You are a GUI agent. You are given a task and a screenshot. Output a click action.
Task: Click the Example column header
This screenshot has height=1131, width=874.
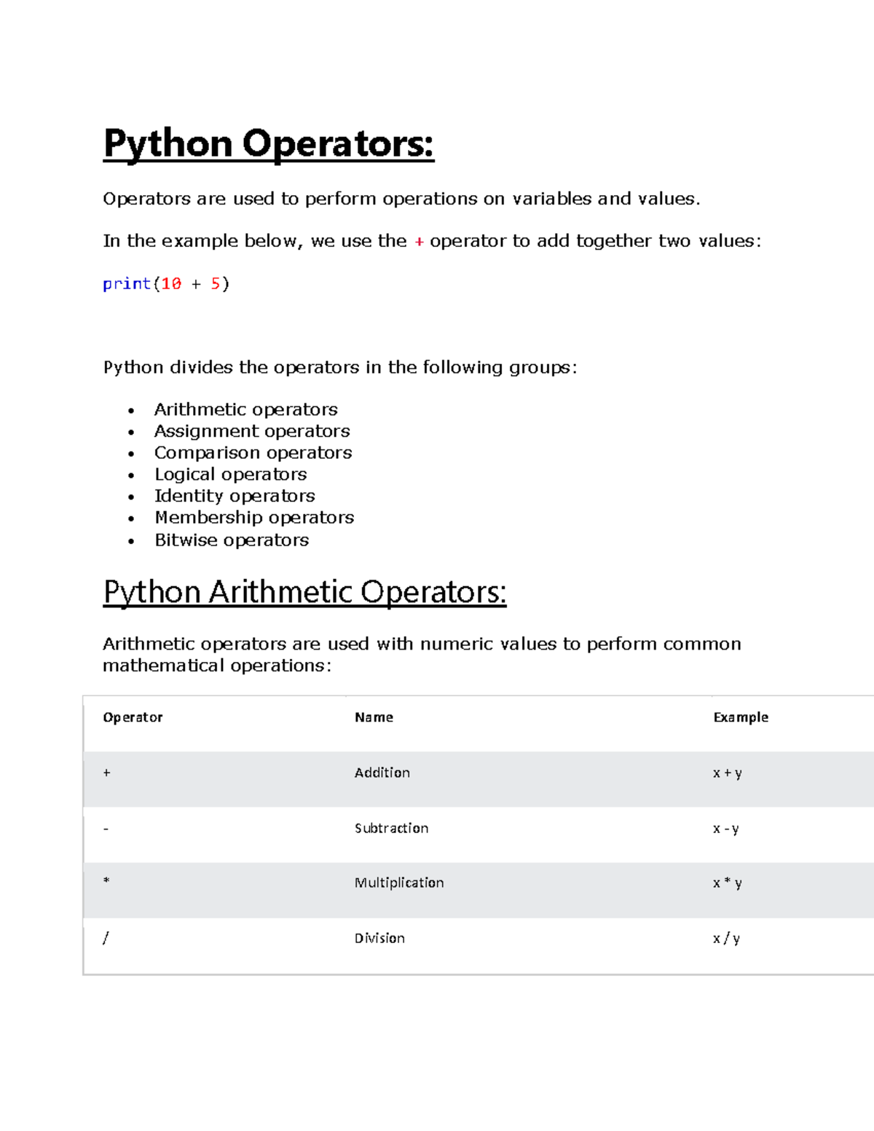(741, 717)
